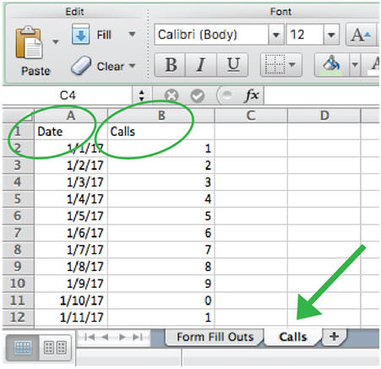Open the Paste options arrow
This screenshot has width=381, height=369.
pyautogui.click(x=56, y=42)
